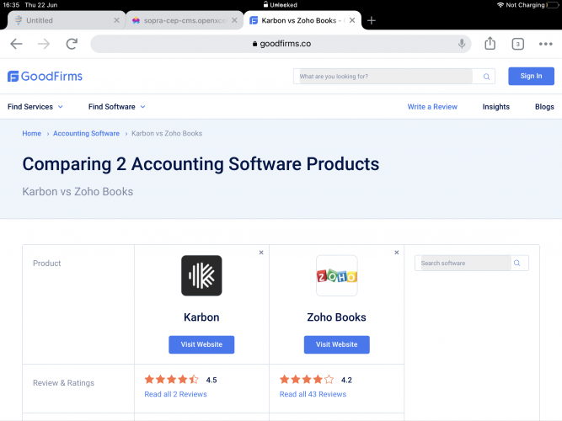Click the Karbon product name

click(201, 317)
